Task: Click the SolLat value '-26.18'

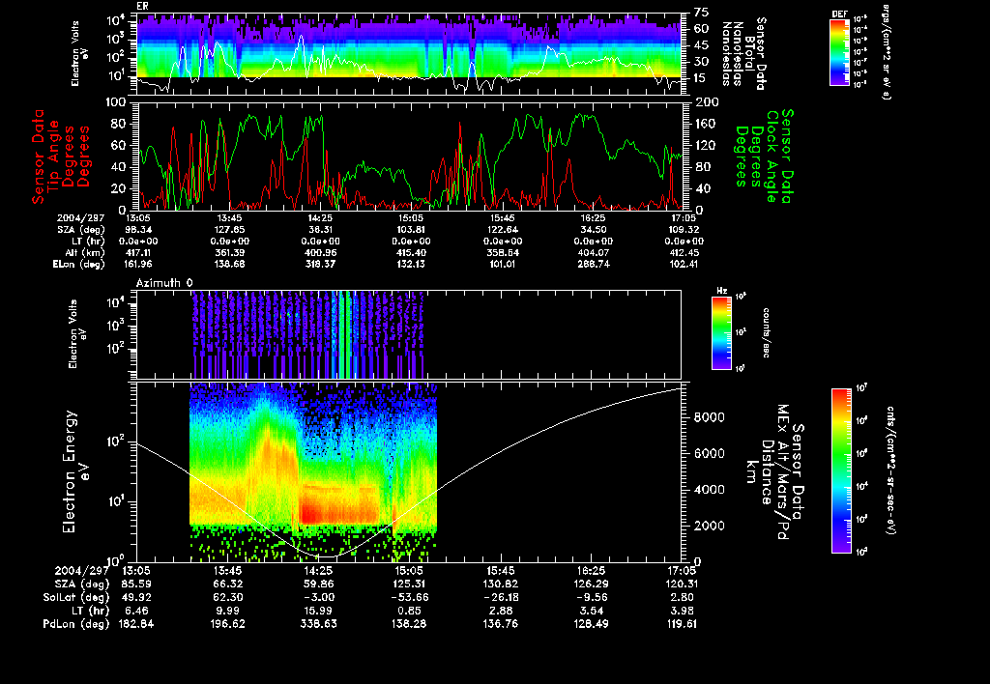Action: tap(501, 598)
